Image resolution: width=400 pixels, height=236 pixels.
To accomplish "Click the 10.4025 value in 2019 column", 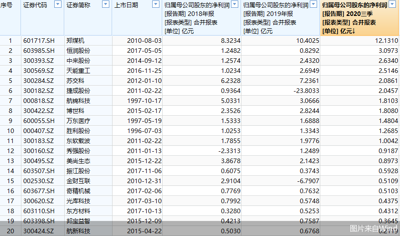I will coord(308,41).
